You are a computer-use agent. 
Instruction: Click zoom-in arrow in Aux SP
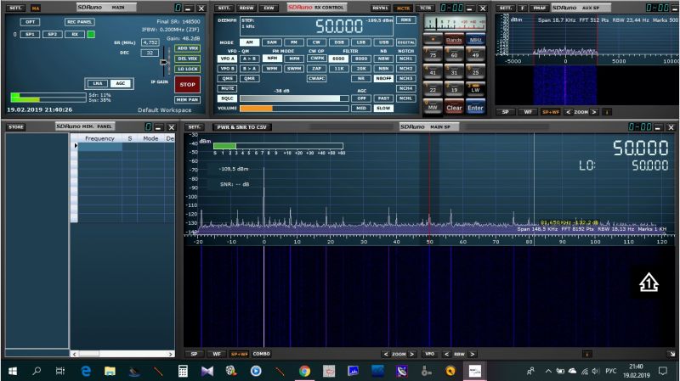point(594,112)
